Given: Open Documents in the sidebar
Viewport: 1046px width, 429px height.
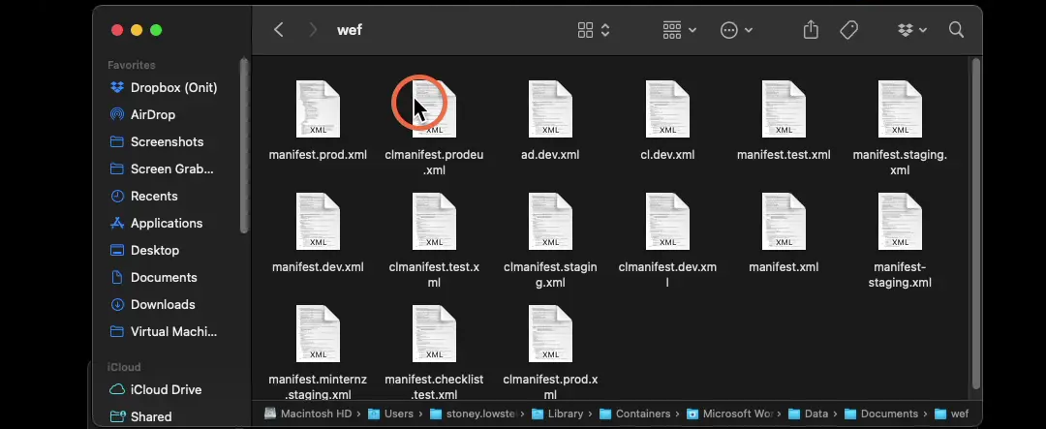Looking at the screenshot, I should click(x=153, y=278).
